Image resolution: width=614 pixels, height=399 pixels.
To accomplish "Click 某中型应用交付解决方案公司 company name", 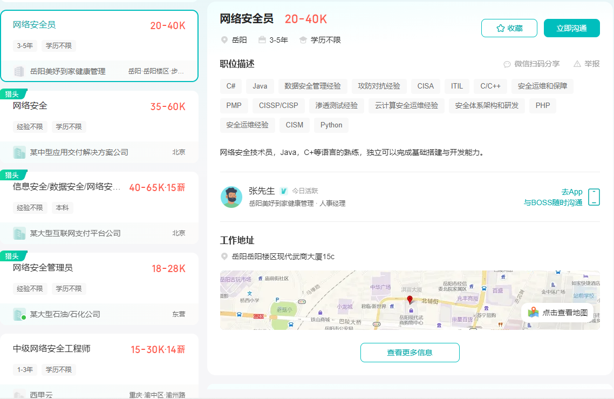I will click(x=79, y=152).
